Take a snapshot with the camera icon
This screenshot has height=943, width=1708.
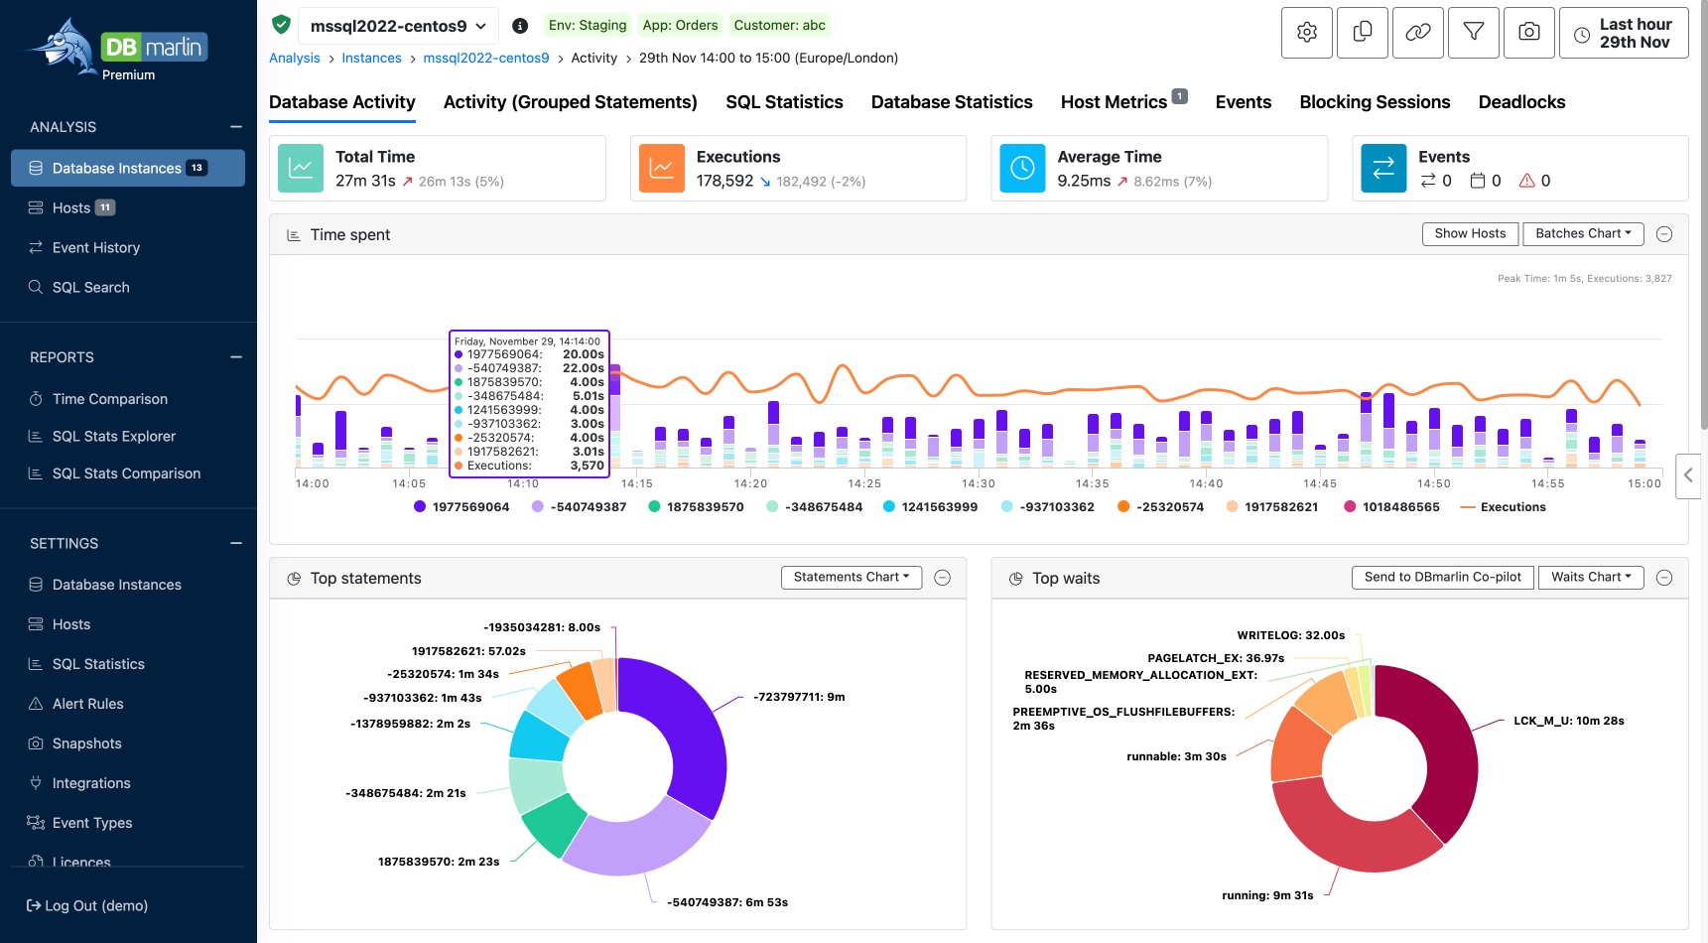[x=1528, y=33]
